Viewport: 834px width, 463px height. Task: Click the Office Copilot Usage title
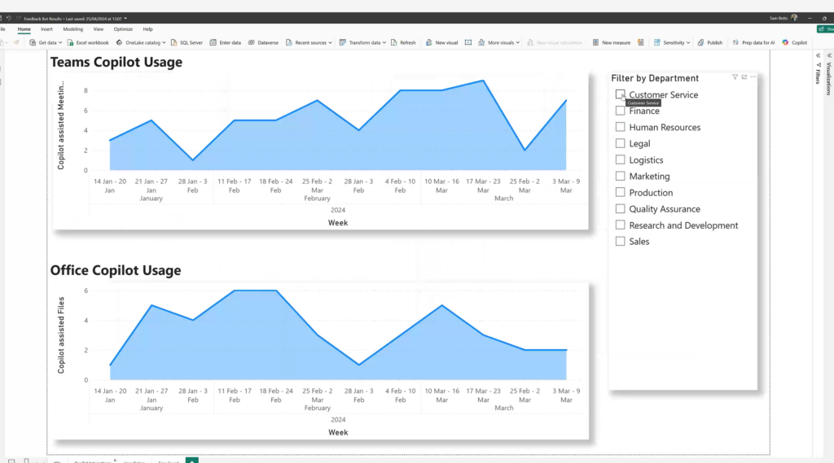click(x=116, y=270)
